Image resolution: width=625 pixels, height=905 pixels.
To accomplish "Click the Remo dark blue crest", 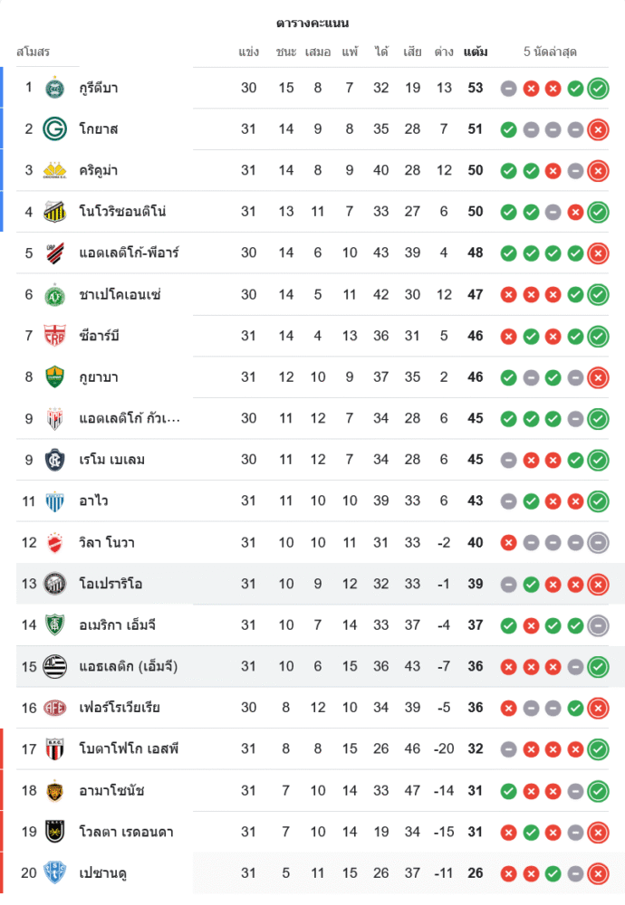I will [55, 460].
